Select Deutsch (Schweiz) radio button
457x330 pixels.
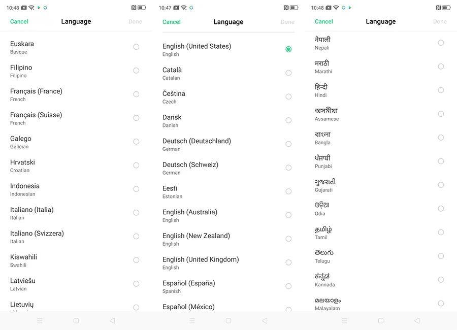[x=288, y=168]
